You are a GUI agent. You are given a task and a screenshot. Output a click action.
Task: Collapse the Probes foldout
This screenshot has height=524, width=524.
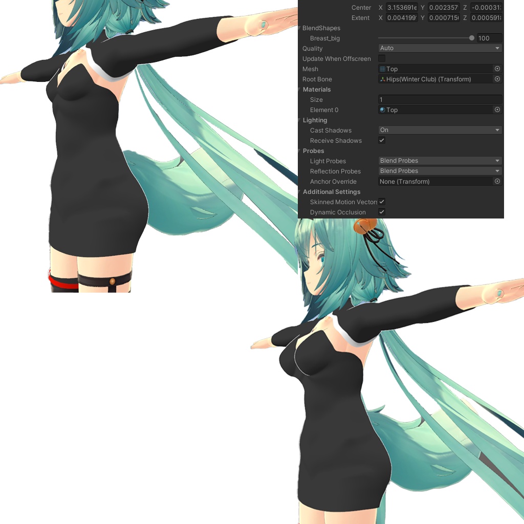(299, 150)
